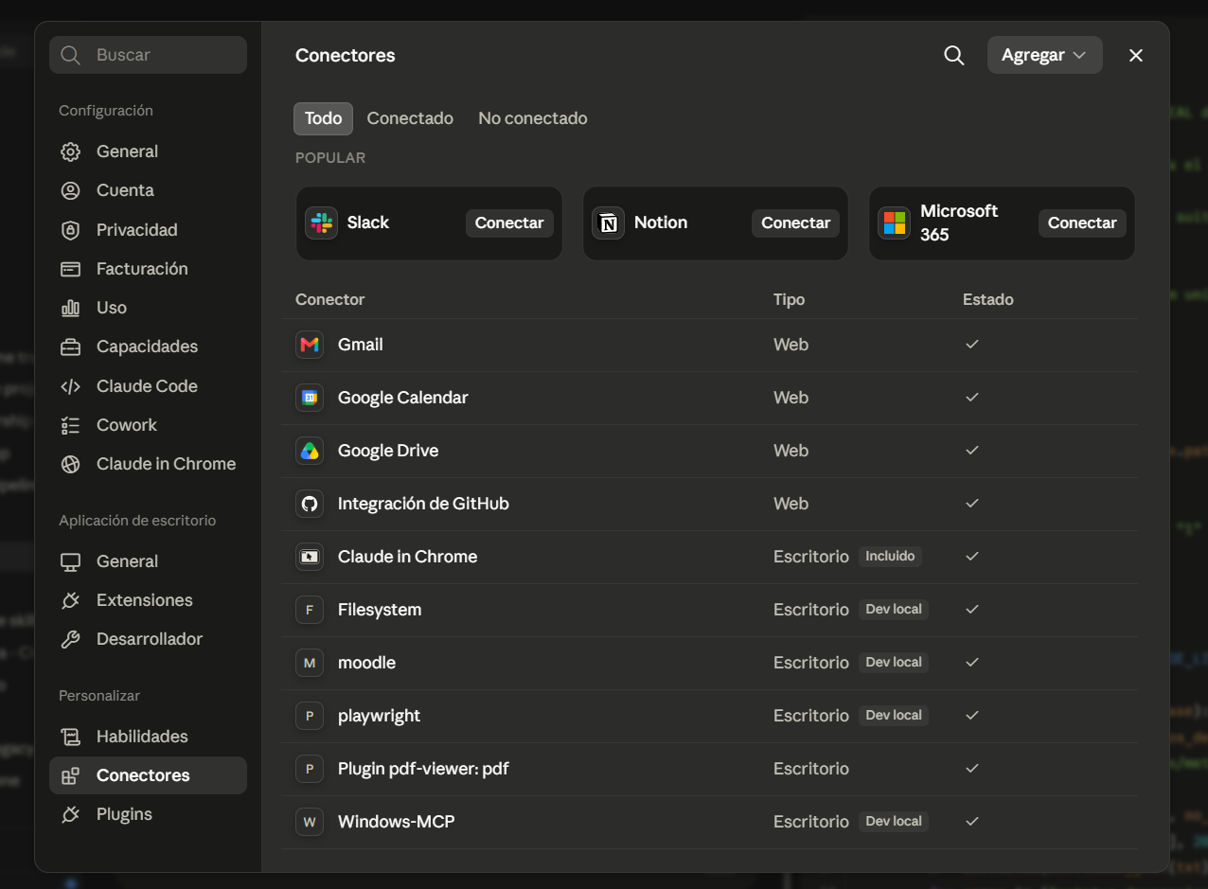Screen dimensions: 1208x889
Task: Click the Dev local badge on Filesystem
Action: pos(894,610)
